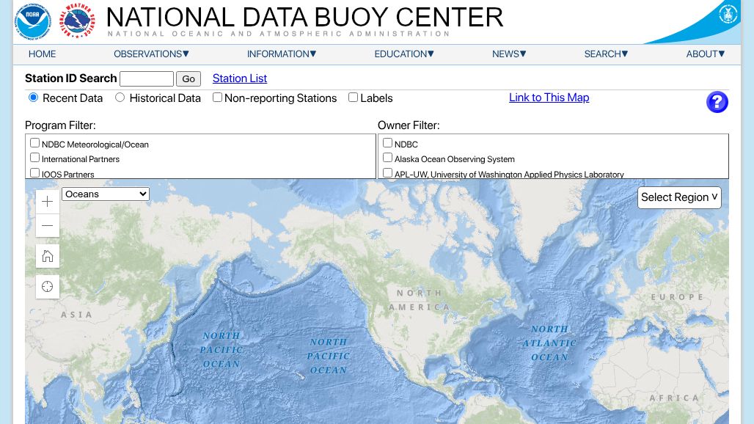Check the NDBC Meteorological/Ocean program filter
754x424 pixels.
click(34, 143)
